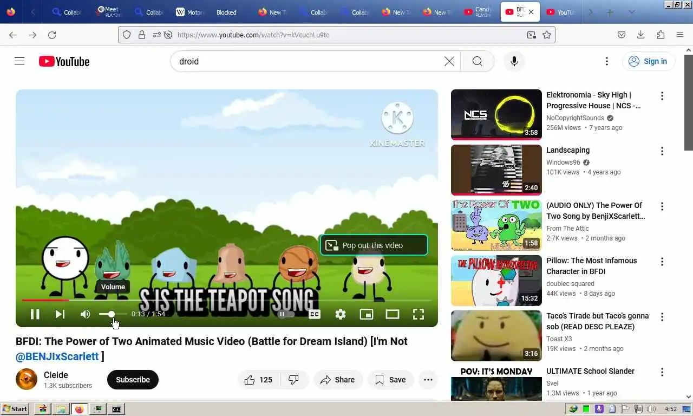Subscribe to the Cleide channel
This screenshot has height=416, width=693.
[x=133, y=380]
